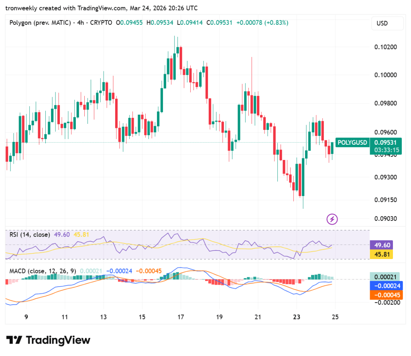Click the yellow 45.81 RSI value badge
This screenshot has width=411, height=356.
click(x=382, y=255)
